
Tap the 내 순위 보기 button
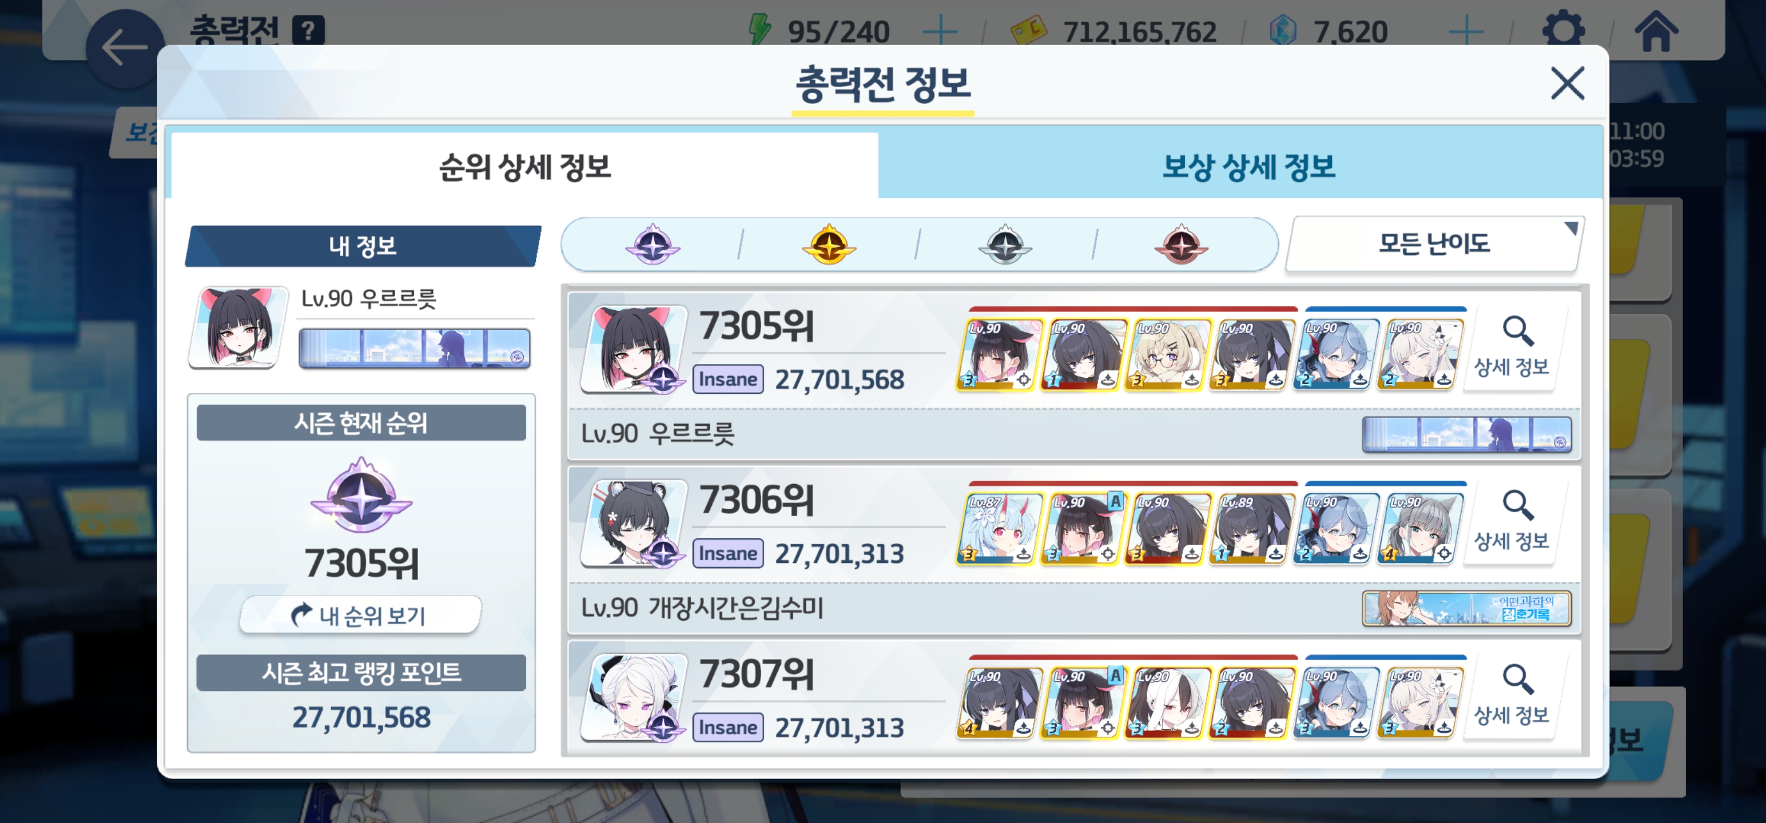click(361, 615)
